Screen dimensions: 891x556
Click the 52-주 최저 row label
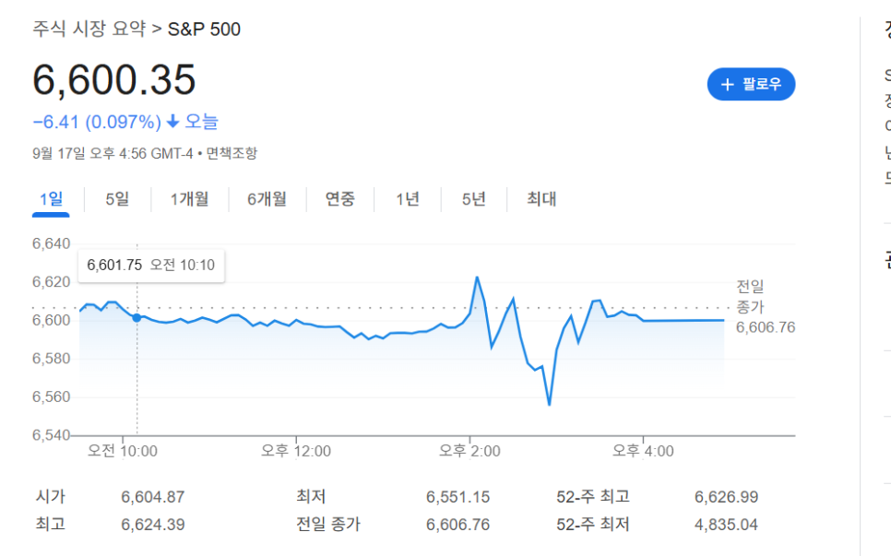(593, 524)
